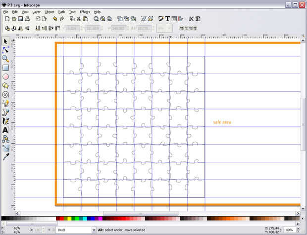Select the Selector arrow tool

5,41
